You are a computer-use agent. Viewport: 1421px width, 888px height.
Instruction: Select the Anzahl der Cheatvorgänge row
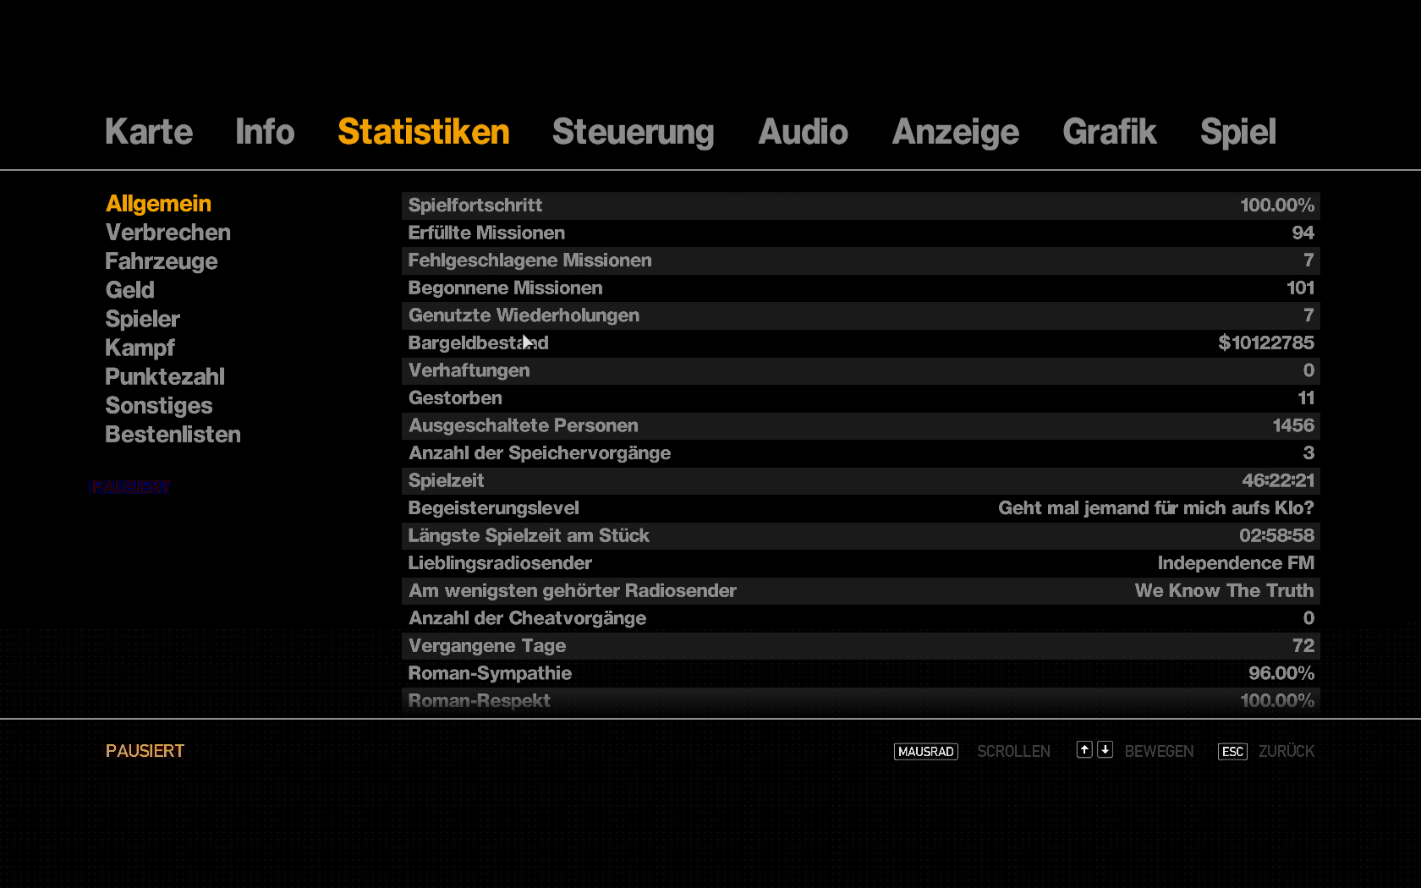861,618
